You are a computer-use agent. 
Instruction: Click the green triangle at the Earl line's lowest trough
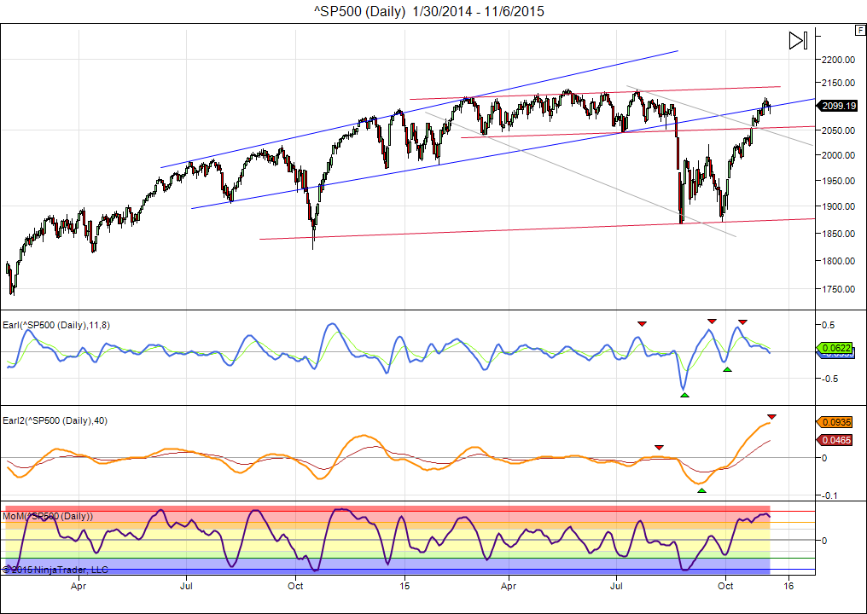point(684,394)
